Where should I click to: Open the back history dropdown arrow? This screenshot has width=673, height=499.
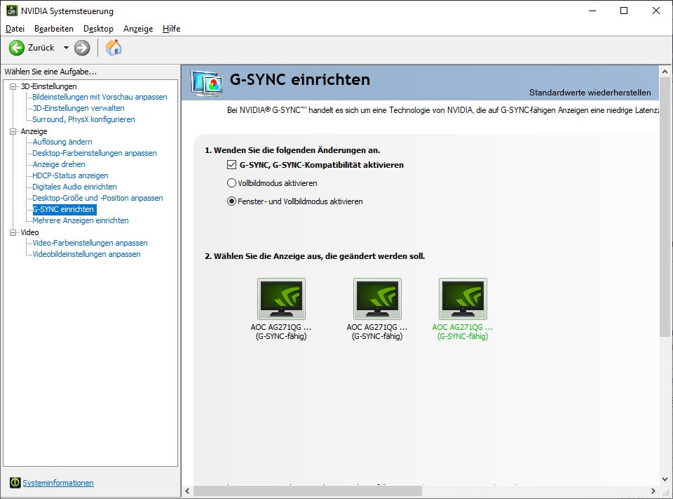coord(66,48)
